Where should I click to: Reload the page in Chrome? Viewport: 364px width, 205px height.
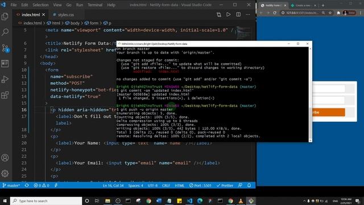pos(275,13)
